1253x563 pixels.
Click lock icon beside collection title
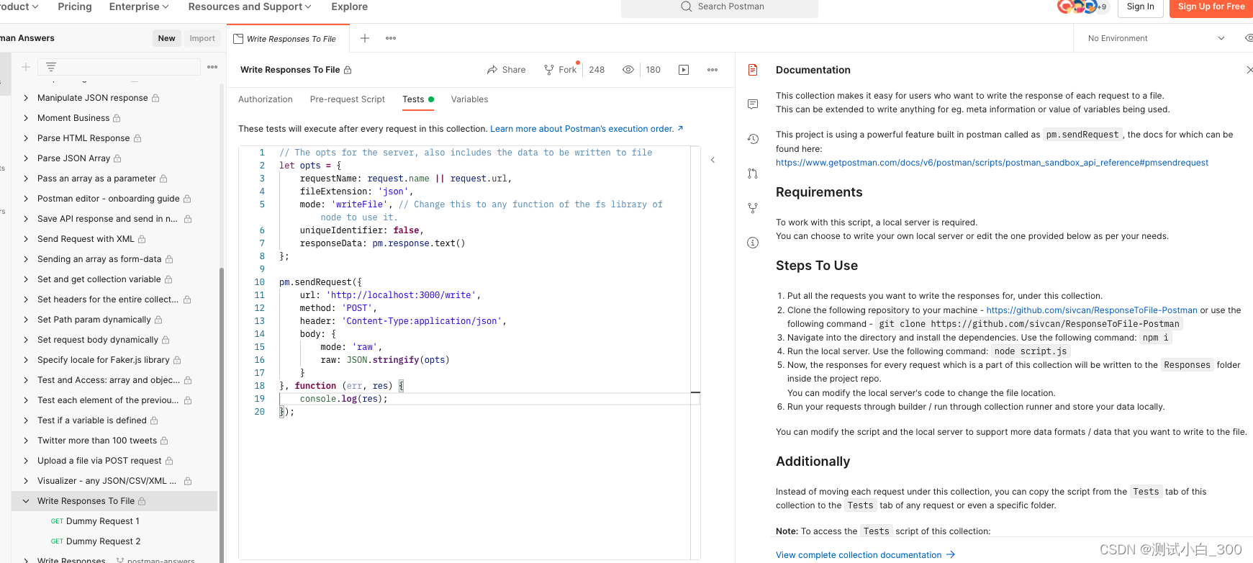point(348,70)
